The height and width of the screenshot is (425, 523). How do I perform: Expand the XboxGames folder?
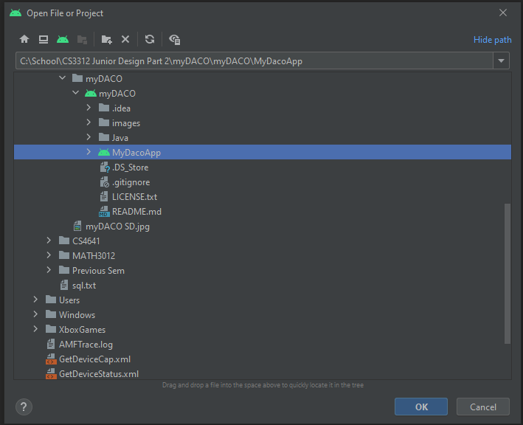coord(35,328)
